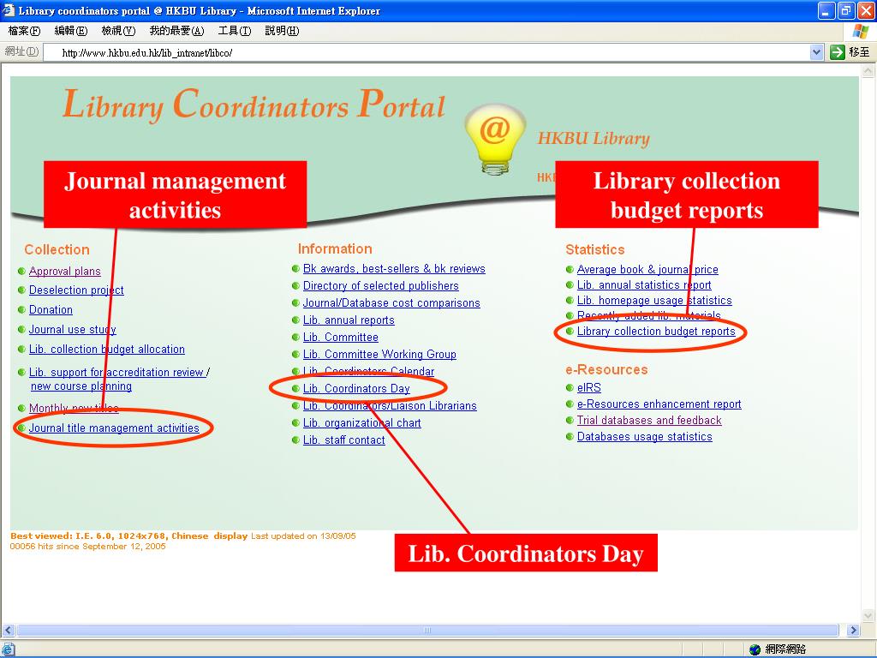
Task: Open Library collection budget reports link
Action: [656, 332]
